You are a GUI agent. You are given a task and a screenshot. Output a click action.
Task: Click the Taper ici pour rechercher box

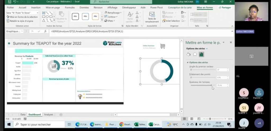pos(39,124)
